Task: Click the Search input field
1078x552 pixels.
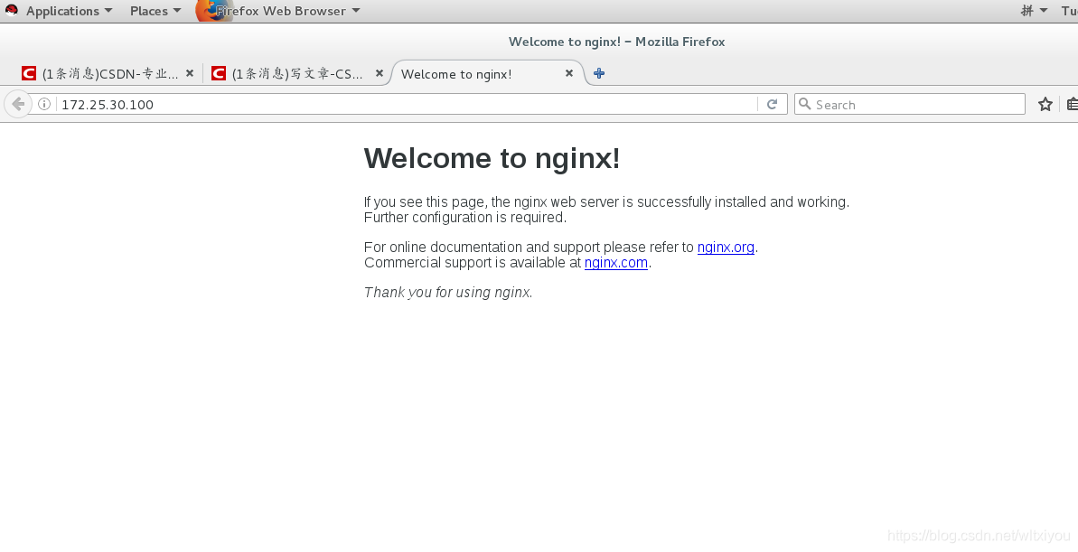Action: 910,105
